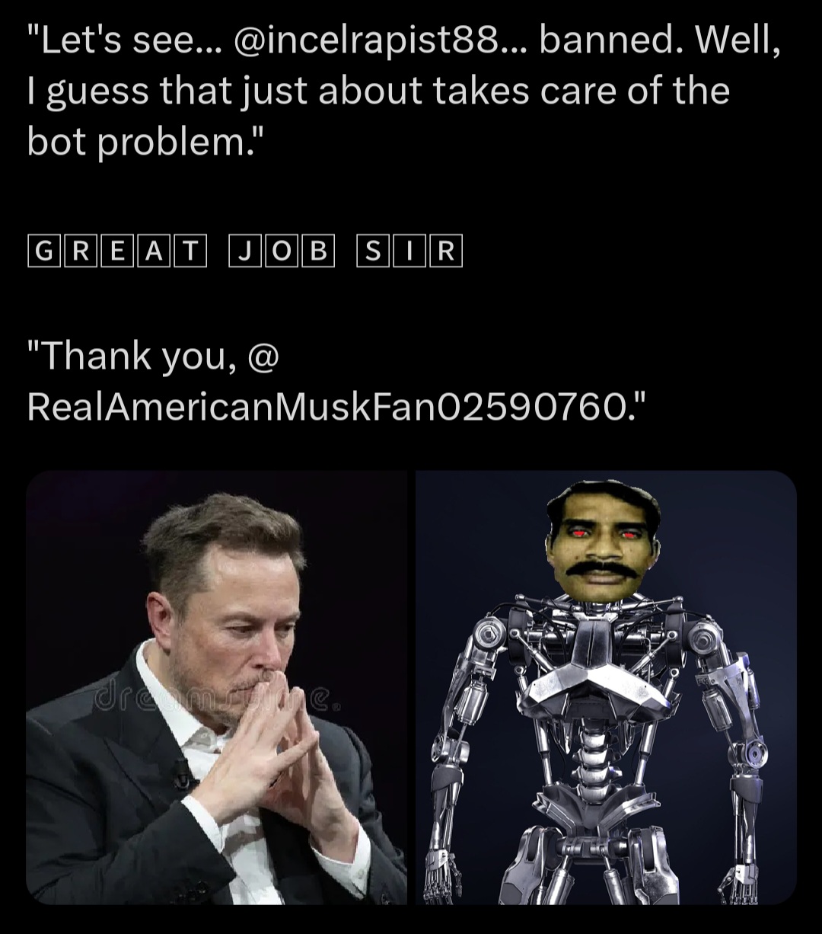This screenshot has width=822, height=934.
Task: Click the boxed letter B in JOB
Action: click(318, 252)
